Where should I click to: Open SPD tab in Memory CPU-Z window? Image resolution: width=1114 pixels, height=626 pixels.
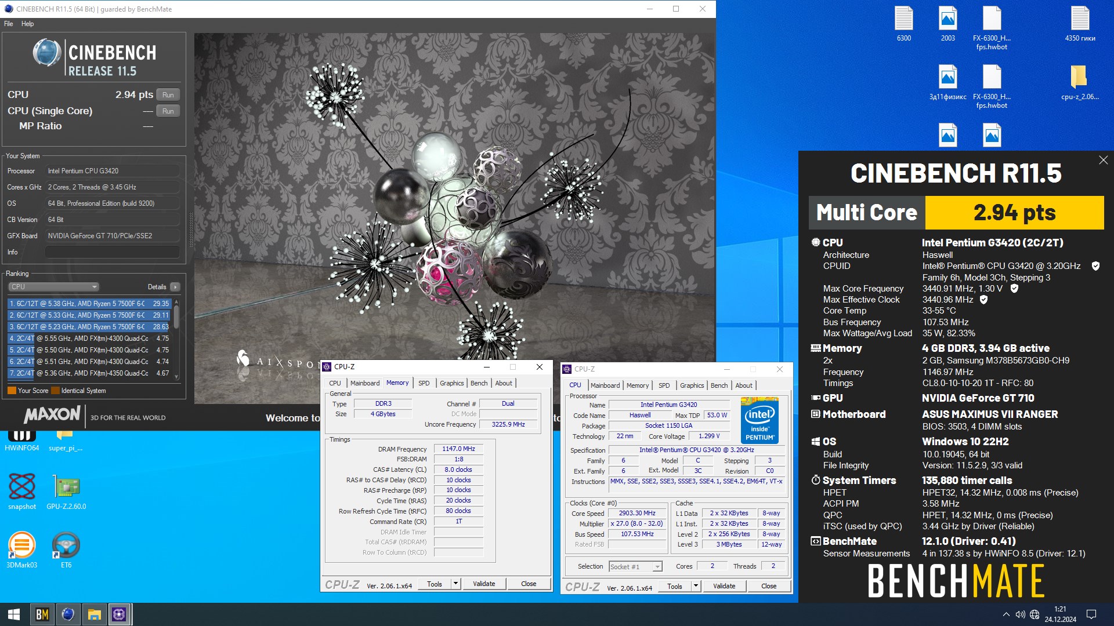point(424,383)
